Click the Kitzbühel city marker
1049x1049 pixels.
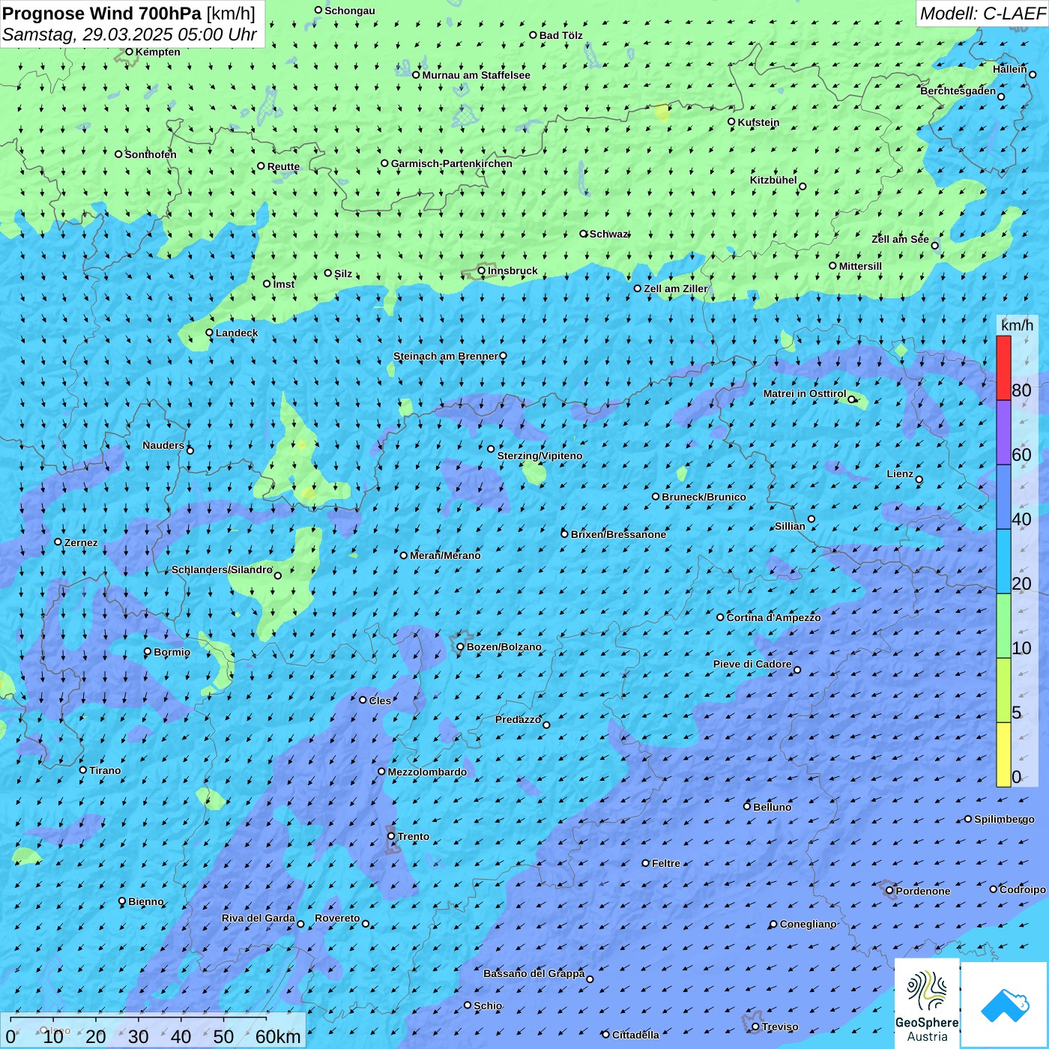click(x=802, y=187)
